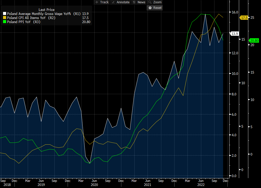Click the Track crosshair icon
Viewport: 261px width, 188px height.
coord(97,2)
